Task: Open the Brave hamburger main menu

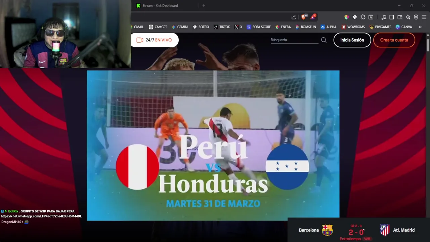Action: pyautogui.click(x=424, y=17)
